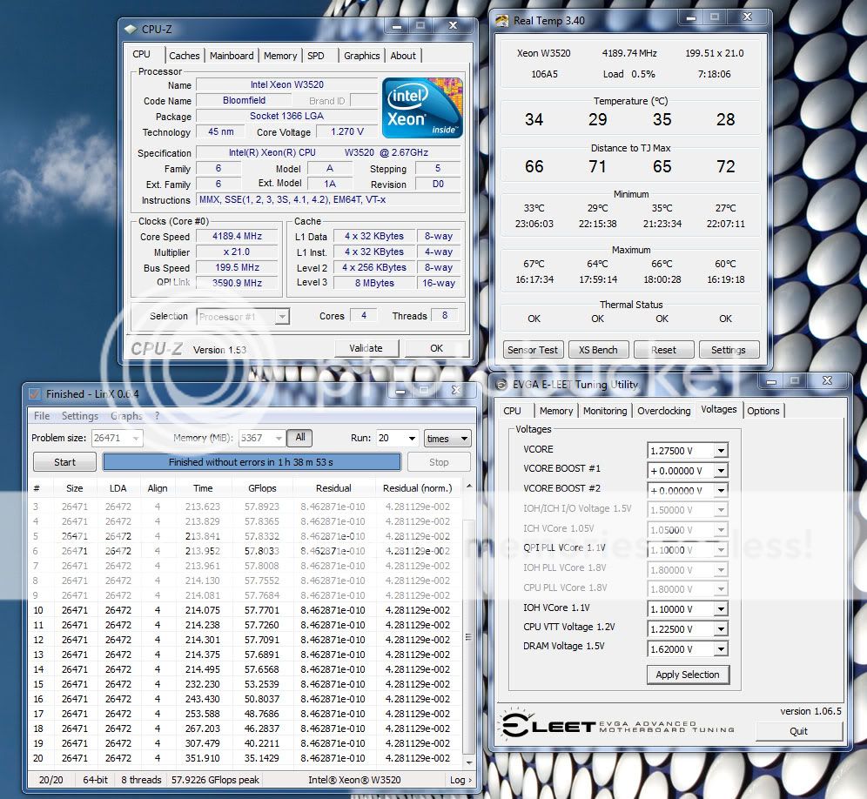This screenshot has width=867, height=799.
Task: Open the Run count dropdown in LinX
Action: click(x=412, y=438)
